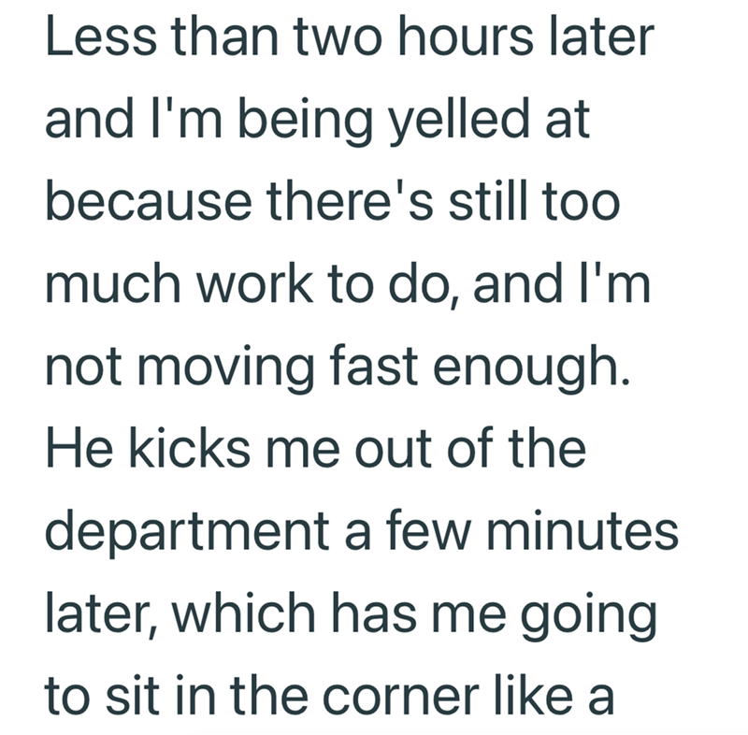Click the word "being" in the second line
The image size is (748, 735).
(x=305, y=120)
